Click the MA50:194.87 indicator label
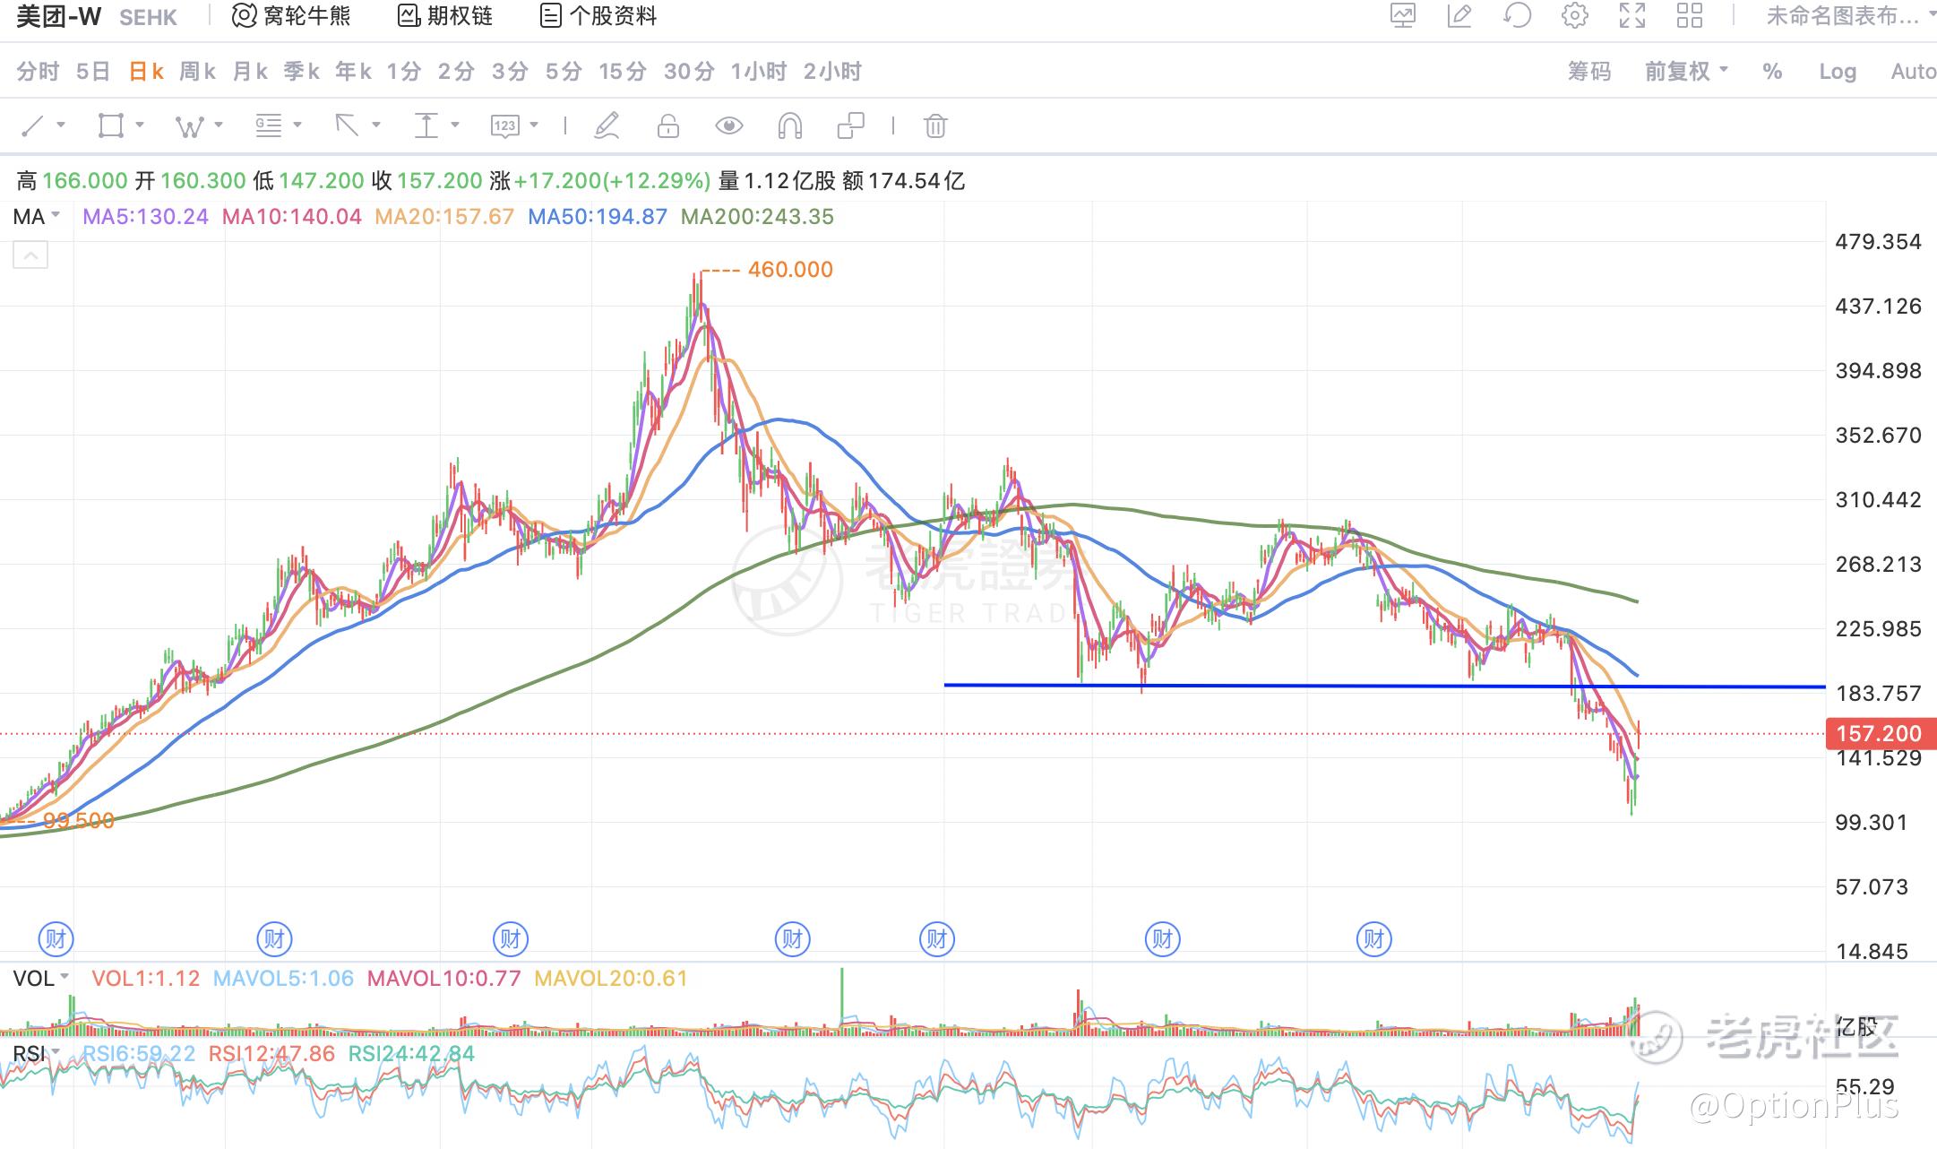This screenshot has width=1937, height=1149. [598, 217]
